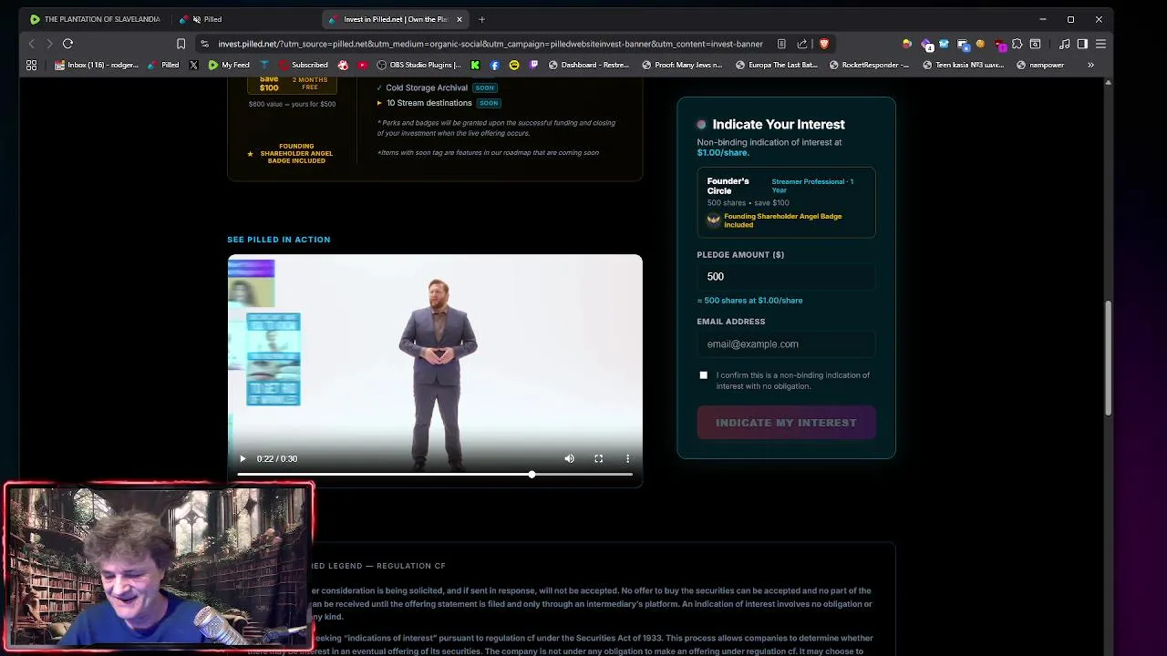Viewport: 1167px width, 656px height.
Task: Show more bookmarks with the double chevron
Action: (x=1090, y=65)
